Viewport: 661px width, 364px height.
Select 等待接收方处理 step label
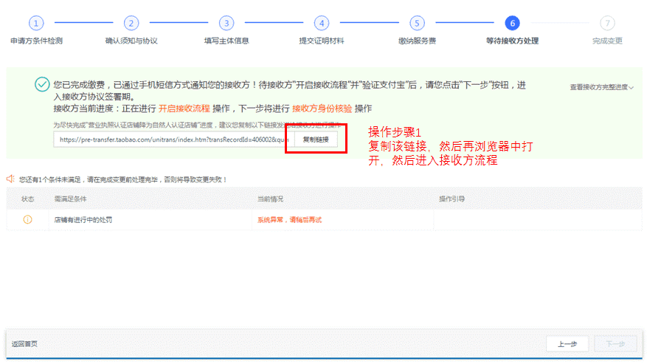[x=512, y=41]
